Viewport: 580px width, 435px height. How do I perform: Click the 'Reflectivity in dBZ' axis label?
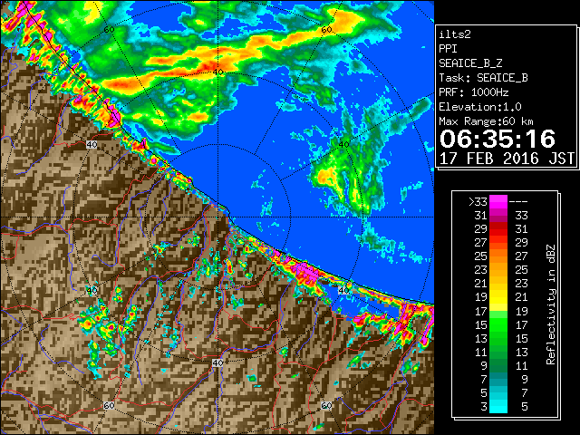tap(551, 304)
